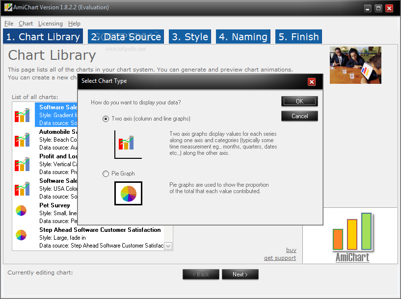401x299 pixels.
Task: Click the Automobile Sales chart icon
Action: click(x=22, y=140)
